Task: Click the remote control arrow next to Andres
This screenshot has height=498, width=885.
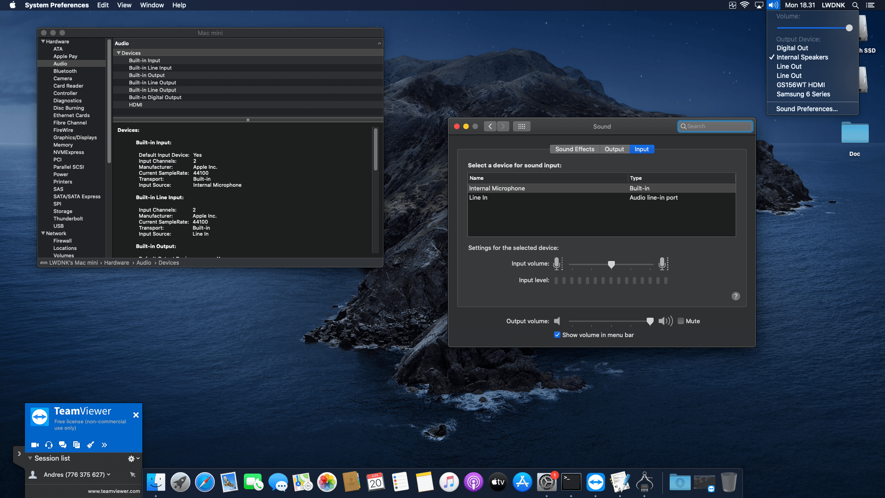Action: pyautogui.click(x=133, y=474)
